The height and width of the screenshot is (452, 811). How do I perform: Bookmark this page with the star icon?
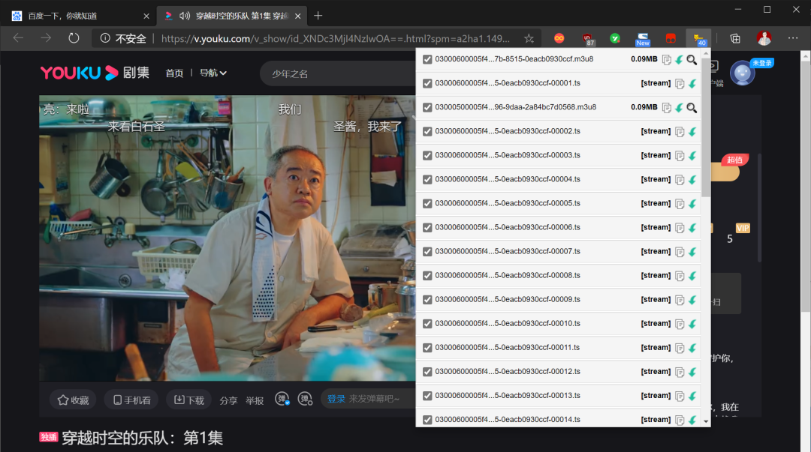click(x=529, y=39)
